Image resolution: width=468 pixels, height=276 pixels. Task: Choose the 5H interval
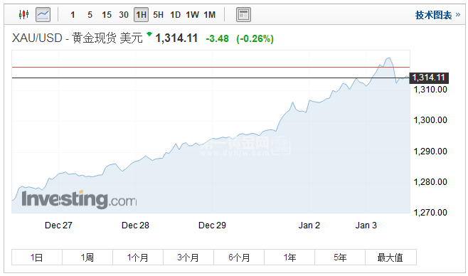pyautogui.click(x=158, y=15)
